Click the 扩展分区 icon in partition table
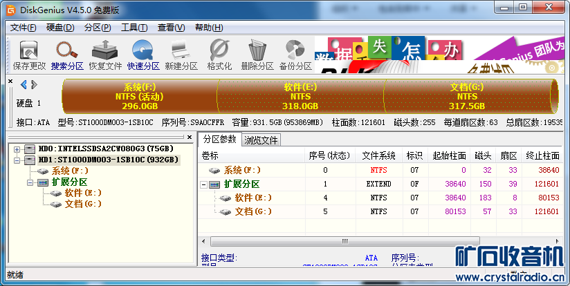 [214, 184]
